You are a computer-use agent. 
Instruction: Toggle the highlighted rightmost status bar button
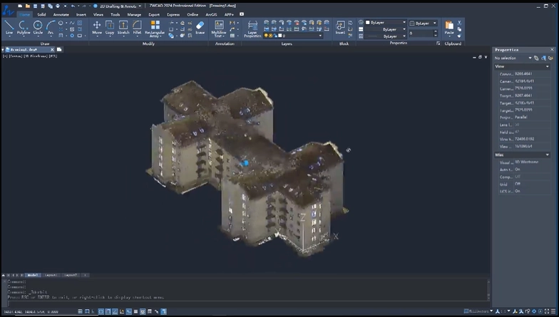(164, 312)
